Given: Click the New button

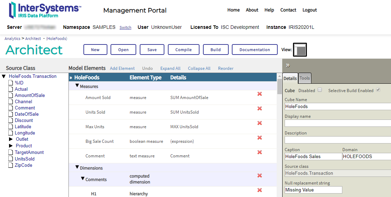Looking at the screenshot, I should click(x=95, y=50).
